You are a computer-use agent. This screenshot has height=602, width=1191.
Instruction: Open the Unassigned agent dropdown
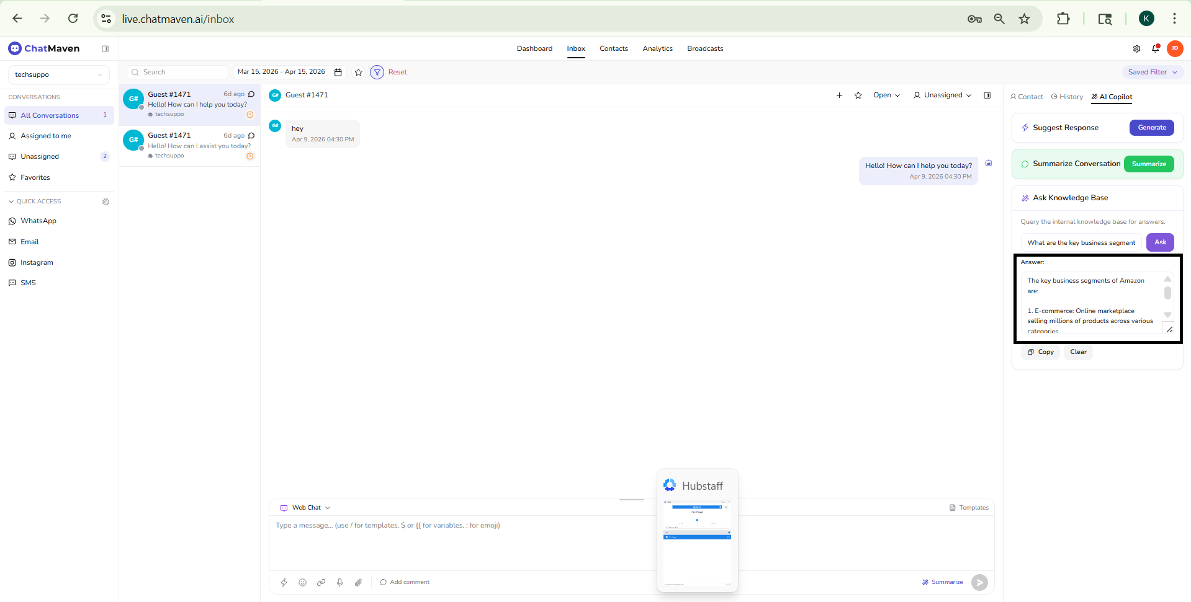pos(942,95)
